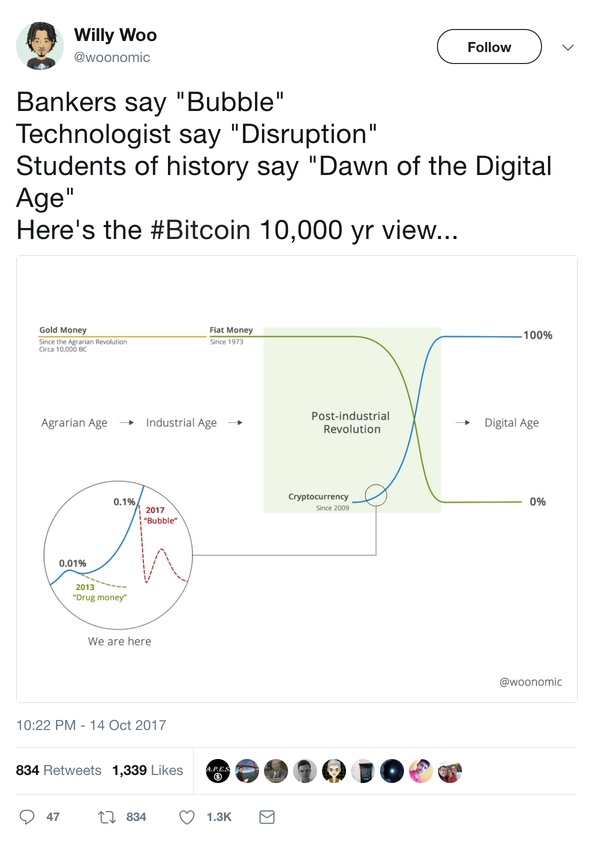Open the tweet timestamp 14 Oct 2017
595x851 pixels.
point(91,725)
